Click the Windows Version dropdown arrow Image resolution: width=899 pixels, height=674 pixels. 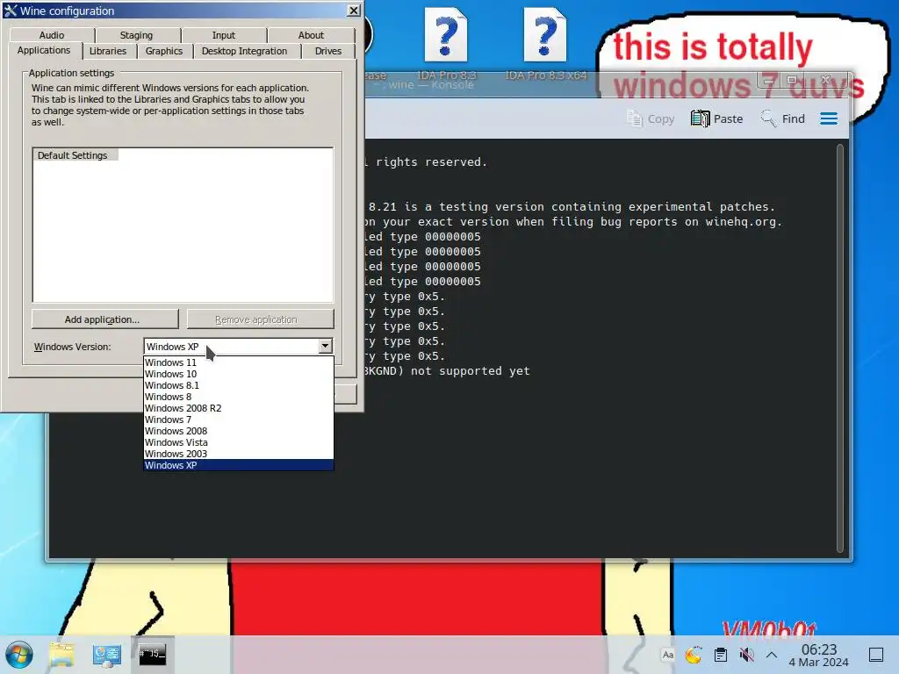click(325, 346)
